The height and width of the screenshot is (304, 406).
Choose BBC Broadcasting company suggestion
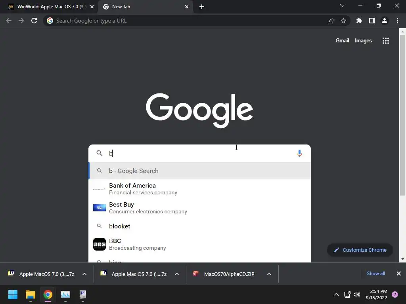tap(200, 244)
